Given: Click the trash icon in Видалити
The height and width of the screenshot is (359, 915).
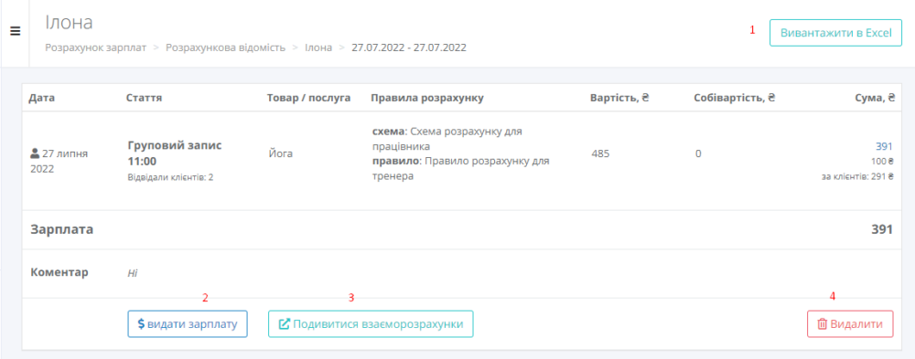Looking at the screenshot, I should (823, 324).
